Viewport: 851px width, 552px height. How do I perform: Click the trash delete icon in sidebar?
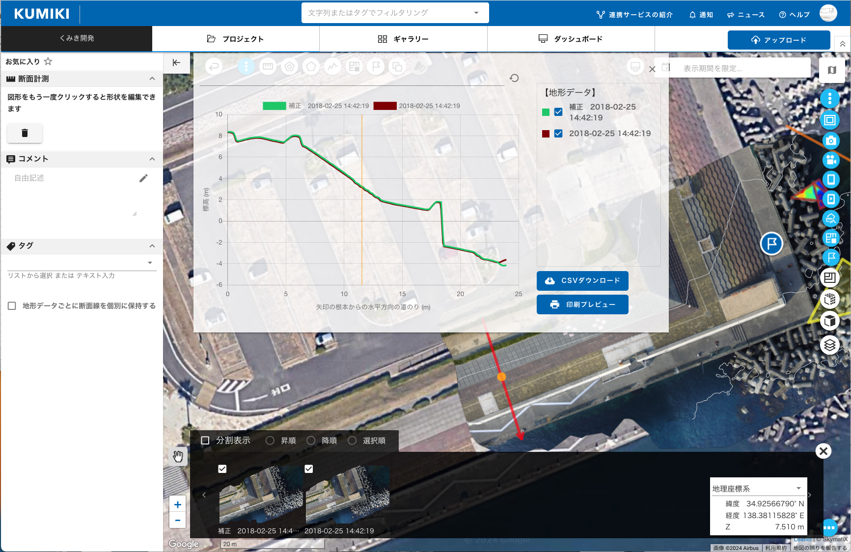coord(25,133)
